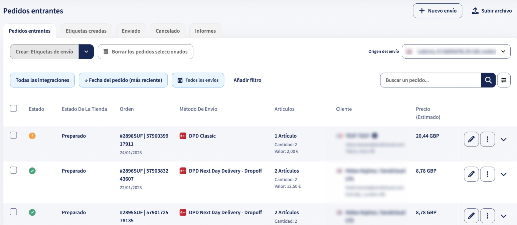Edit order #2898SUF with the pencil icon

coord(471,139)
